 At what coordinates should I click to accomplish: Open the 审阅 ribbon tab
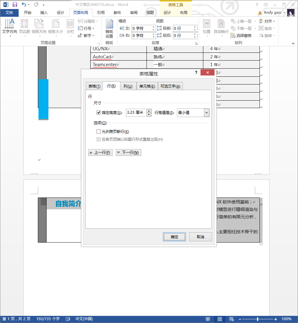pos(133,12)
